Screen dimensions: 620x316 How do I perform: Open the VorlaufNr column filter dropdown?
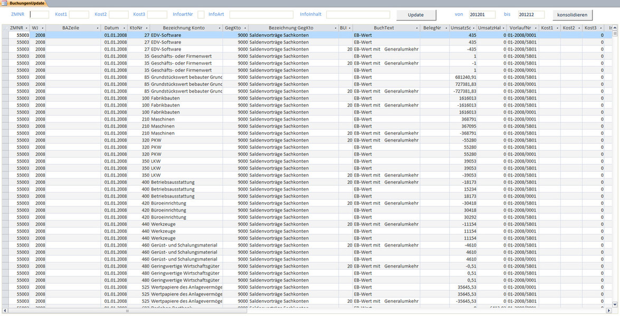coord(536,28)
